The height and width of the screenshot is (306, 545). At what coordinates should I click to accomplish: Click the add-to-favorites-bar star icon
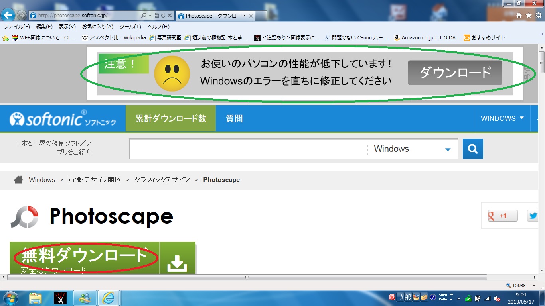coord(6,38)
